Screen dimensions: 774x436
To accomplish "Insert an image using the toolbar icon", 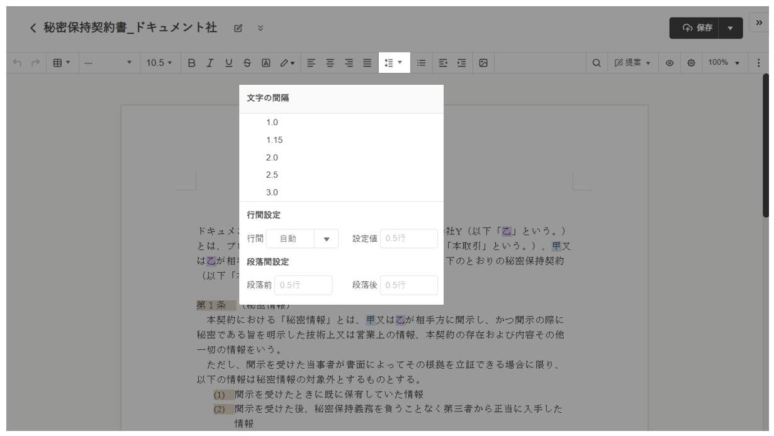I will click(483, 63).
